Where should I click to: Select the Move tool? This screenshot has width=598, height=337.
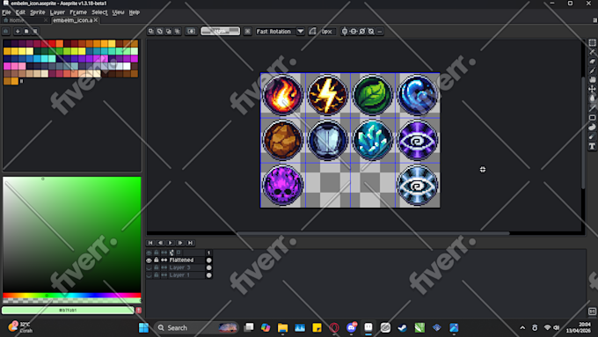[x=592, y=89]
